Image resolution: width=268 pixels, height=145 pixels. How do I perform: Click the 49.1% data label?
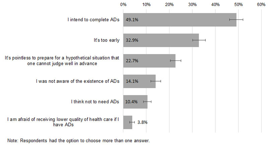[132, 20]
